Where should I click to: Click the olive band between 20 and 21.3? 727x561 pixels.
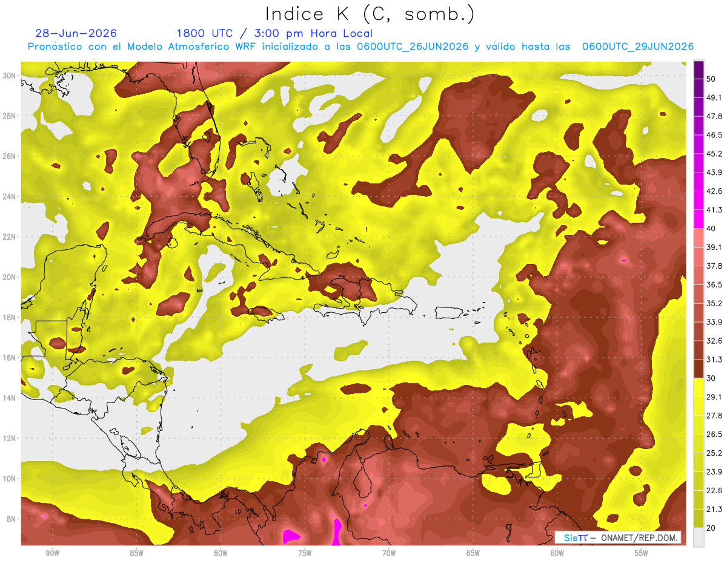click(699, 519)
